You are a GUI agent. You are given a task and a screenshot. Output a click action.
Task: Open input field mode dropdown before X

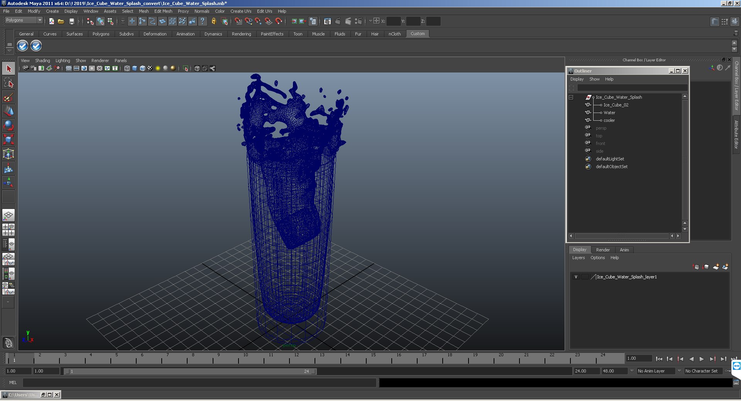coord(370,21)
